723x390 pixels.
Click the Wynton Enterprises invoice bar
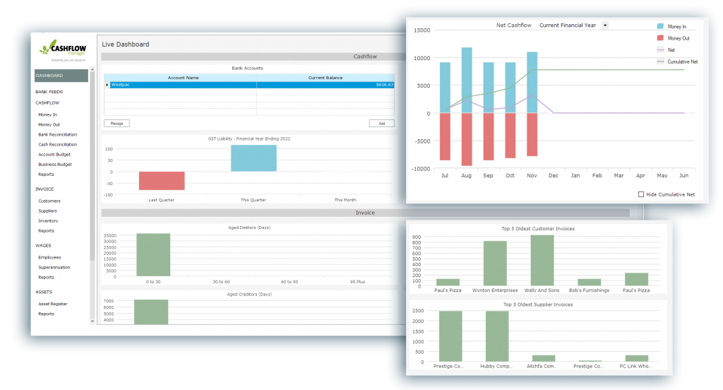click(x=495, y=263)
